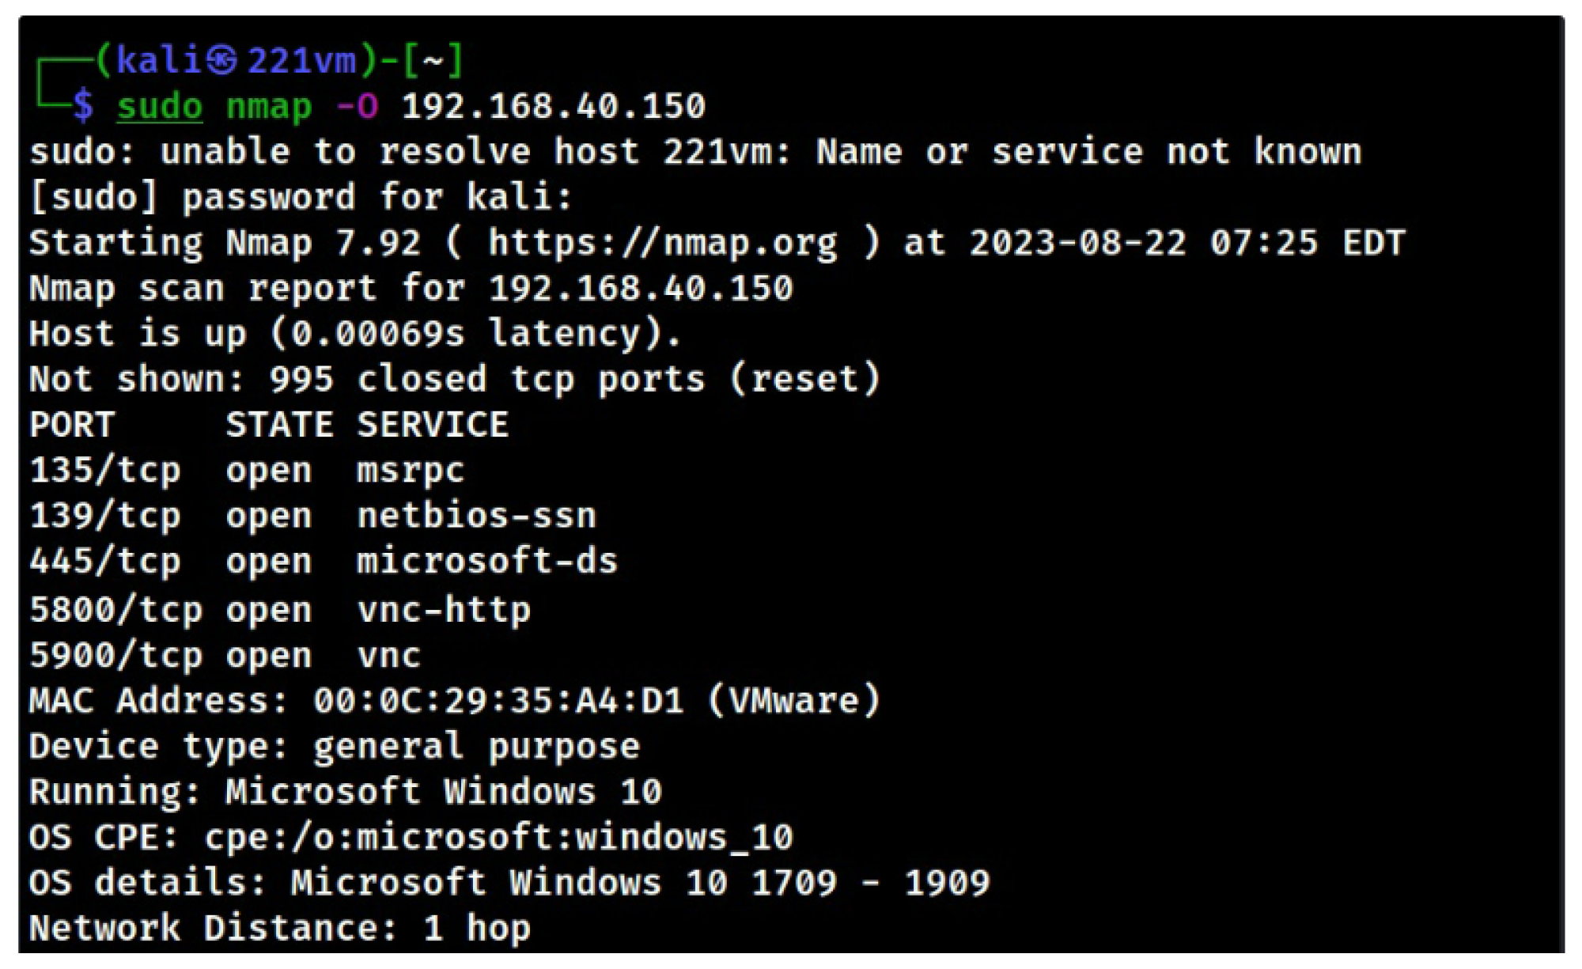Click the tilde directory in the prompt brackets
The image size is (1582, 969).
(433, 61)
